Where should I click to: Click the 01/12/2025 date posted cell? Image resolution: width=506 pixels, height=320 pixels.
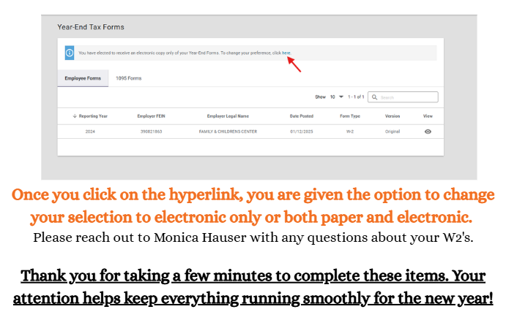301,132
